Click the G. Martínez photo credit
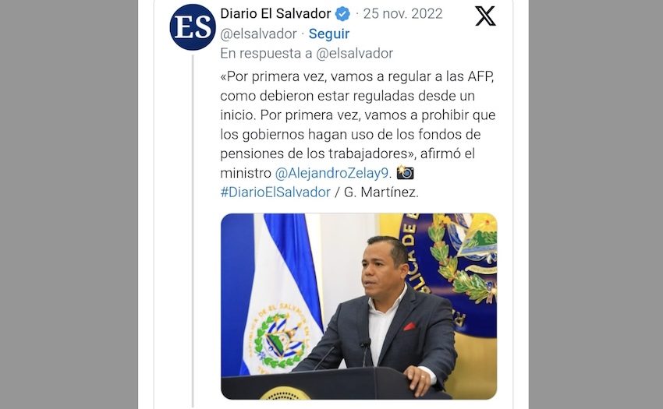The height and width of the screenshot is (409, 663). click(381, 192)
